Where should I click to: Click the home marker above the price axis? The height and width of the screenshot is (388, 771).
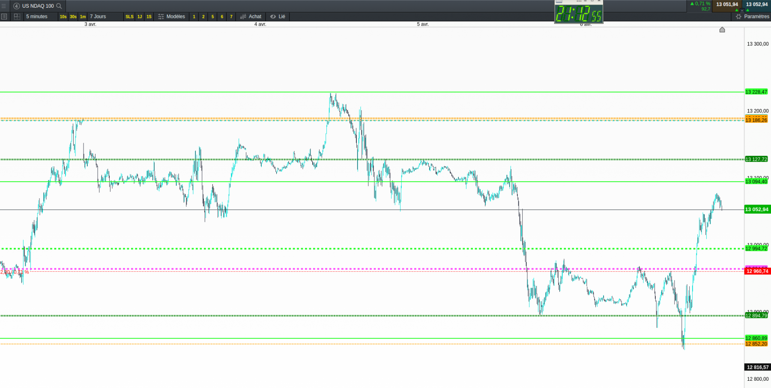click(x=722, y=29)
